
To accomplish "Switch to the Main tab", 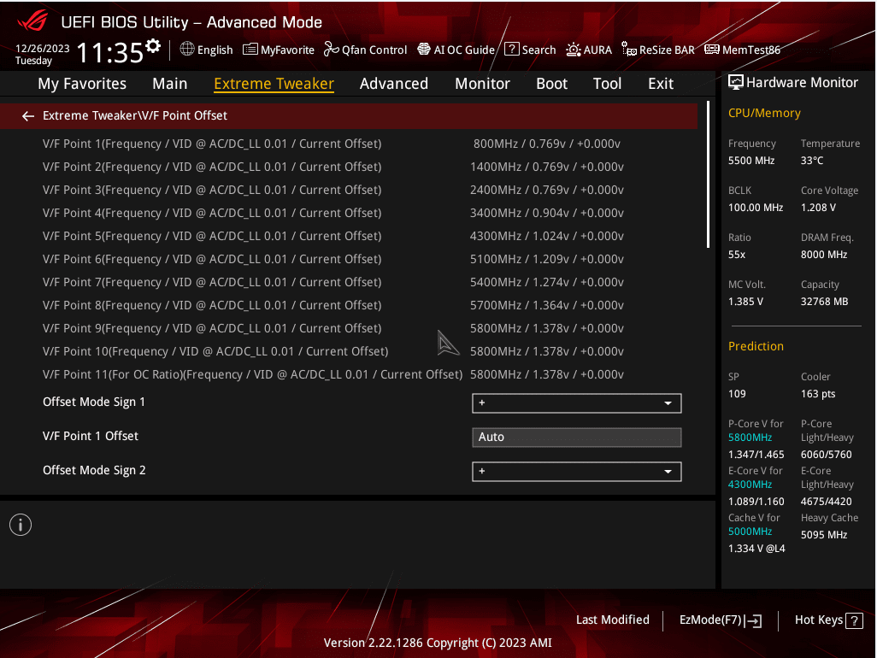I will [x=170, y=84].
